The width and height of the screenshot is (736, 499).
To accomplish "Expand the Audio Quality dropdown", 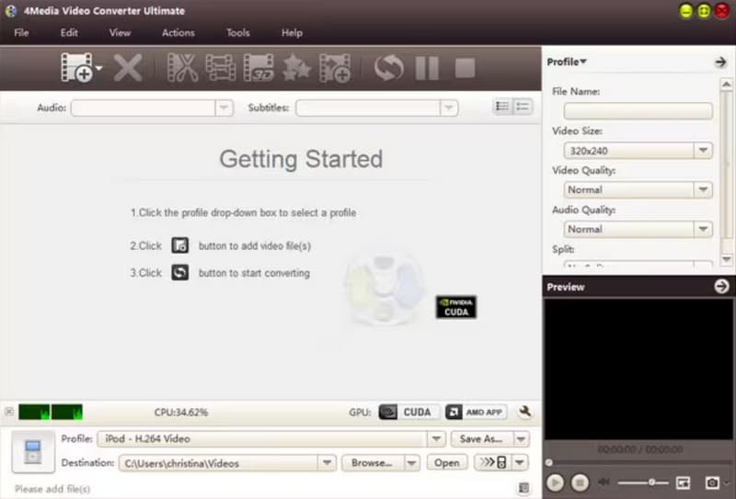I will coord(703,229).
